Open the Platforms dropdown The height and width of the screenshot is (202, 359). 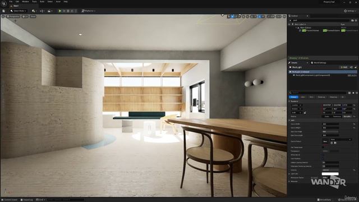pos(89,11)
